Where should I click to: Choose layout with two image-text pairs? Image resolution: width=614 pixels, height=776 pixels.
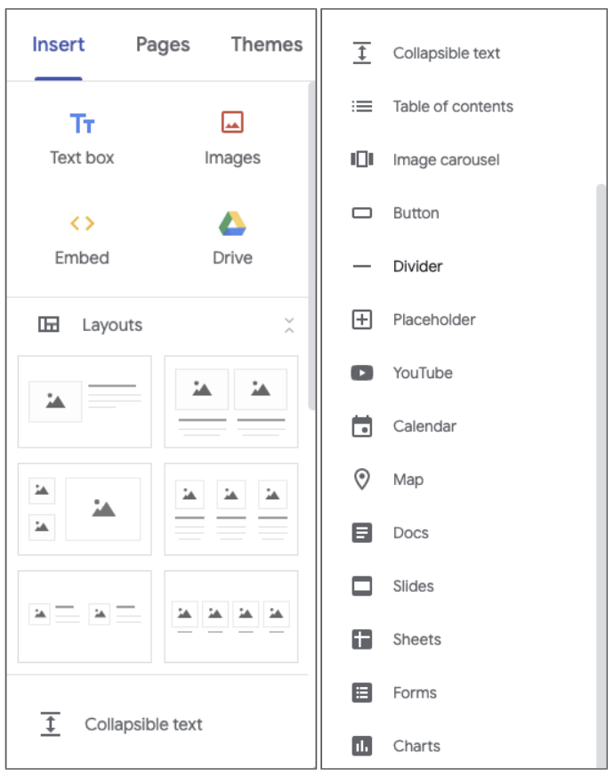85,616
